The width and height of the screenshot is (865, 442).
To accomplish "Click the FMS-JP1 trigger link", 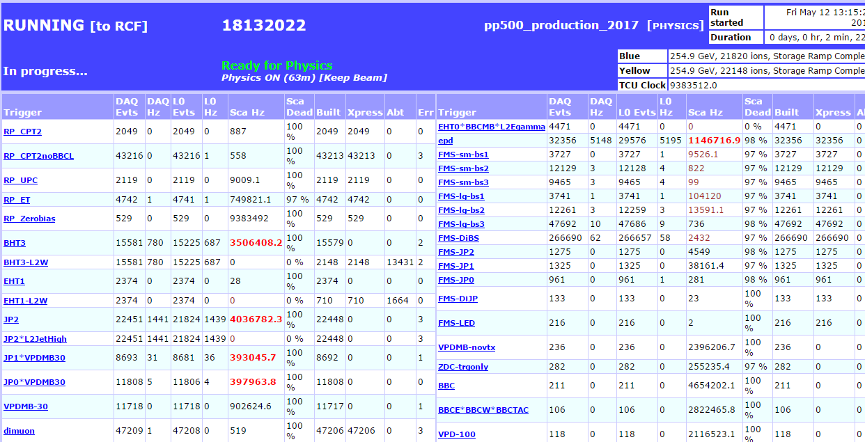I will pos(456,266).
